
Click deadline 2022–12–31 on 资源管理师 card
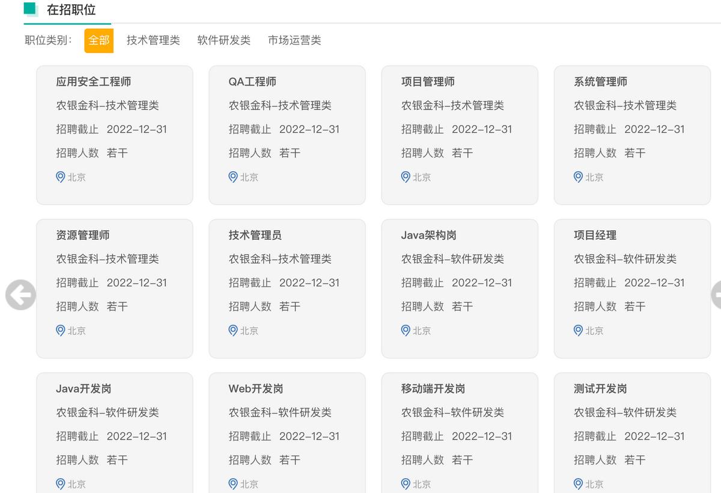(x=137, y=282)
